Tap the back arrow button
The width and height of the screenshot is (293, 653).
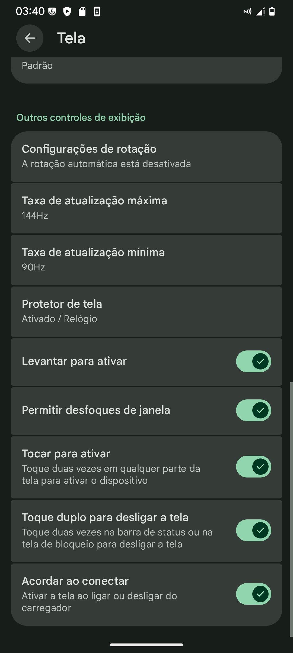click(x=30, y=38)
